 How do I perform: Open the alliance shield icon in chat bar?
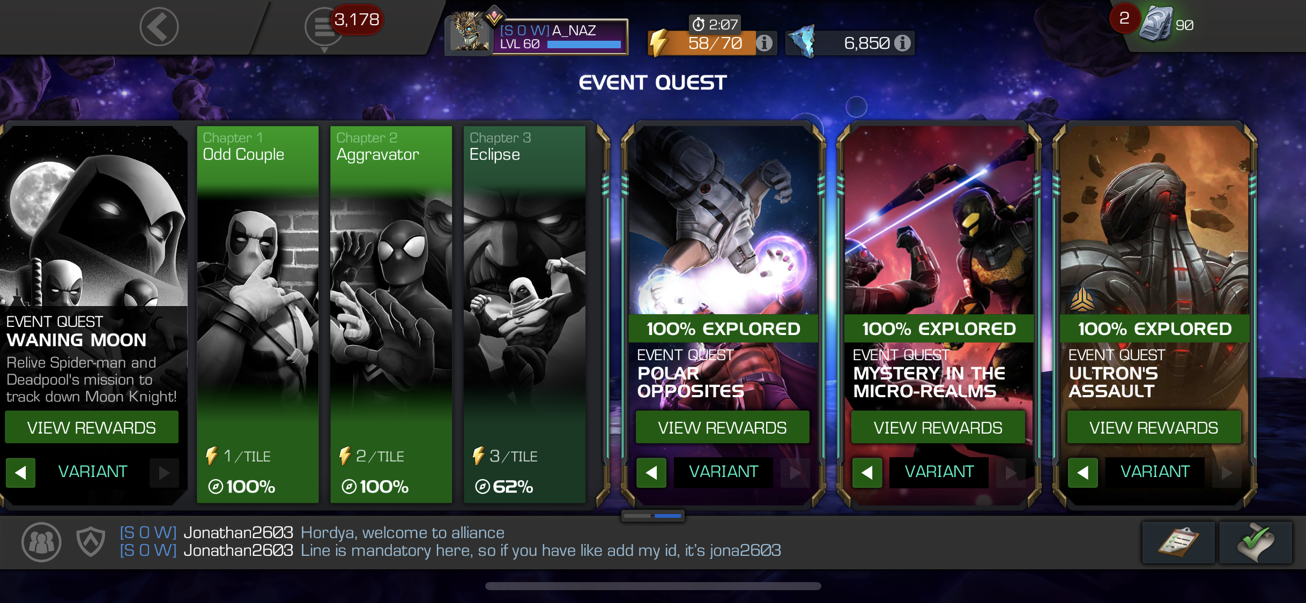[91, 541]
